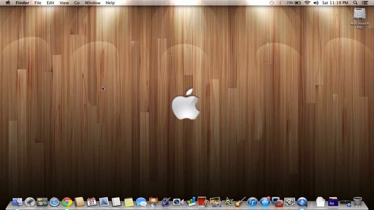Open the volume speaker menu
The image size is (374, 210).
(x=316, y=3)
